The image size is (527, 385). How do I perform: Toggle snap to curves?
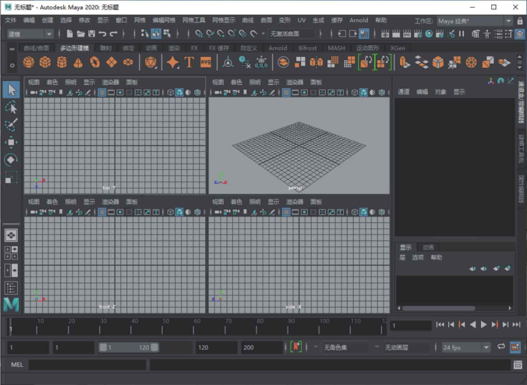(x=210, y=34)
